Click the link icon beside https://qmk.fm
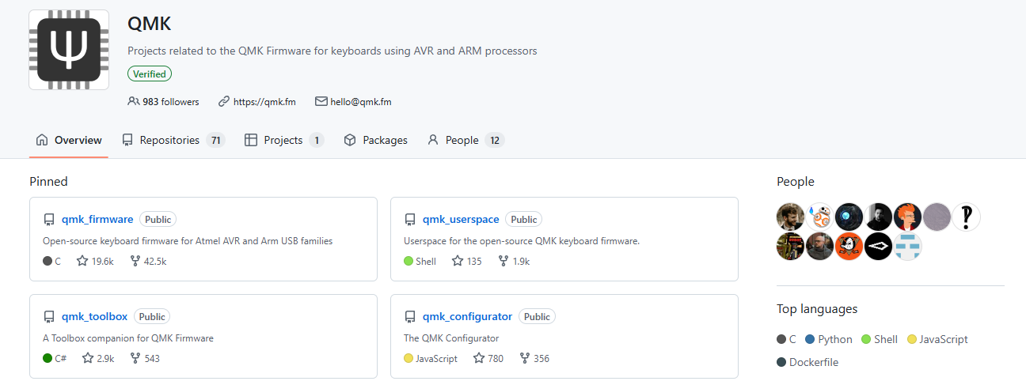The width and height of the screenshot is (1026, 381). tap(224, 101)
